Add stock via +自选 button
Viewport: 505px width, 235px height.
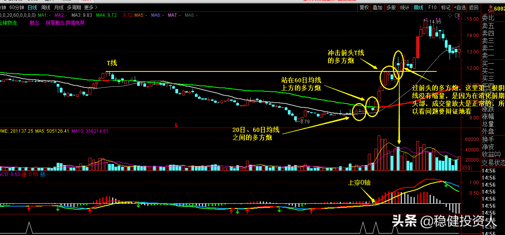(459, 7)
